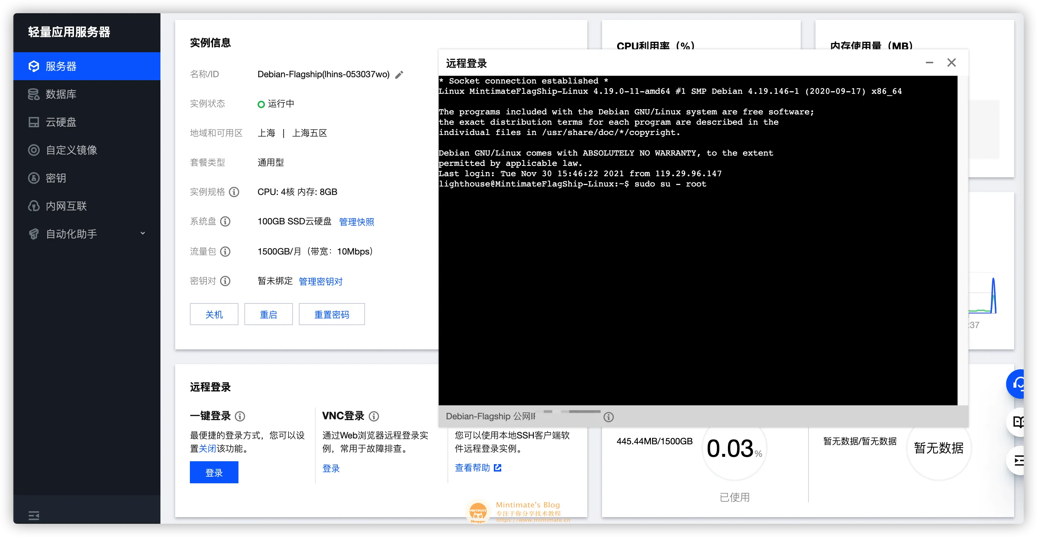Click the 登录 link under VNC登录
Screen dimensions: 1037x537
pos(331,468)
